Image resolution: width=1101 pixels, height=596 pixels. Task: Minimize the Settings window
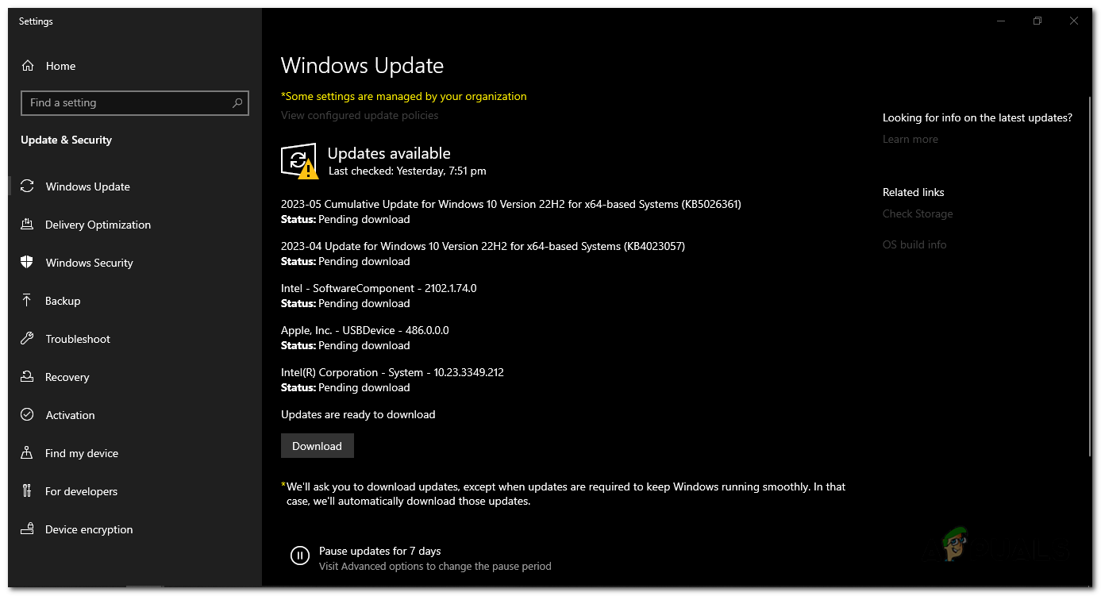pyautogui.click(x=1001, y=21)
